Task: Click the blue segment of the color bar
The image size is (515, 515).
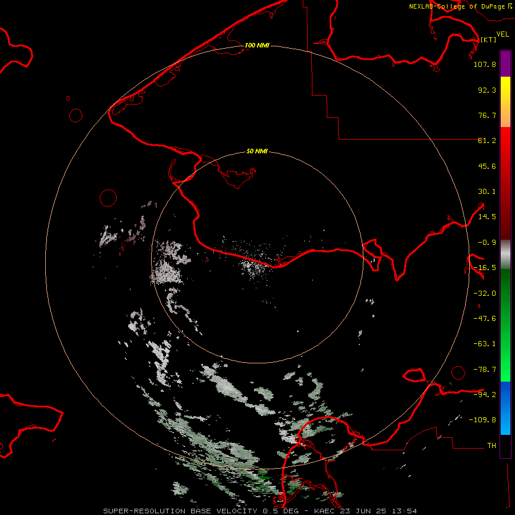Action: [x=505, y=408]
